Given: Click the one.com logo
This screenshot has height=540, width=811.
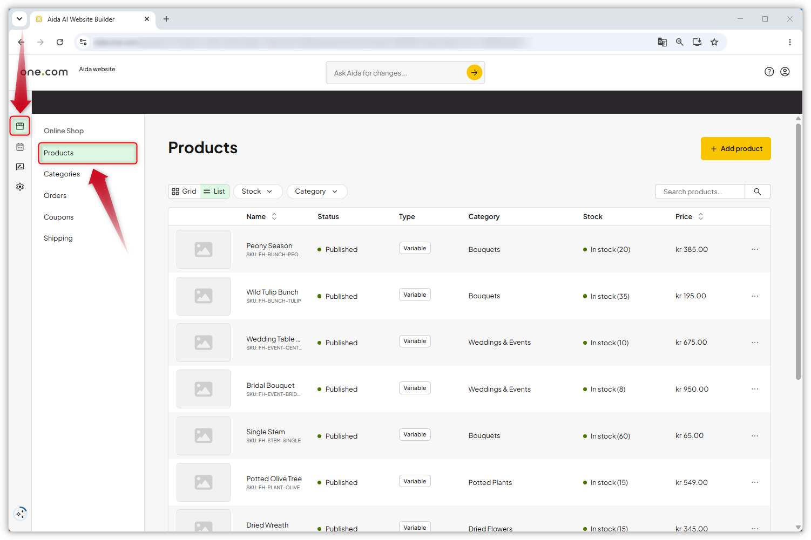Looking at the screenshot, I should pyautogui.click(x=44, y=72).
